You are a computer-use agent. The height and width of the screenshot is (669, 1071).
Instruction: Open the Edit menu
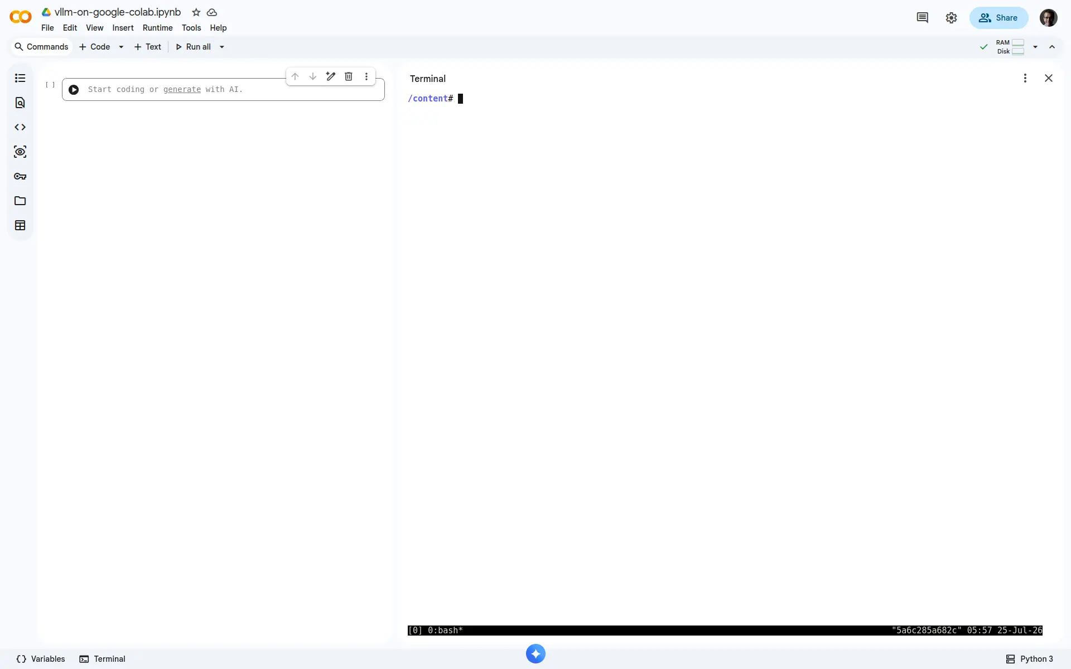70,28
